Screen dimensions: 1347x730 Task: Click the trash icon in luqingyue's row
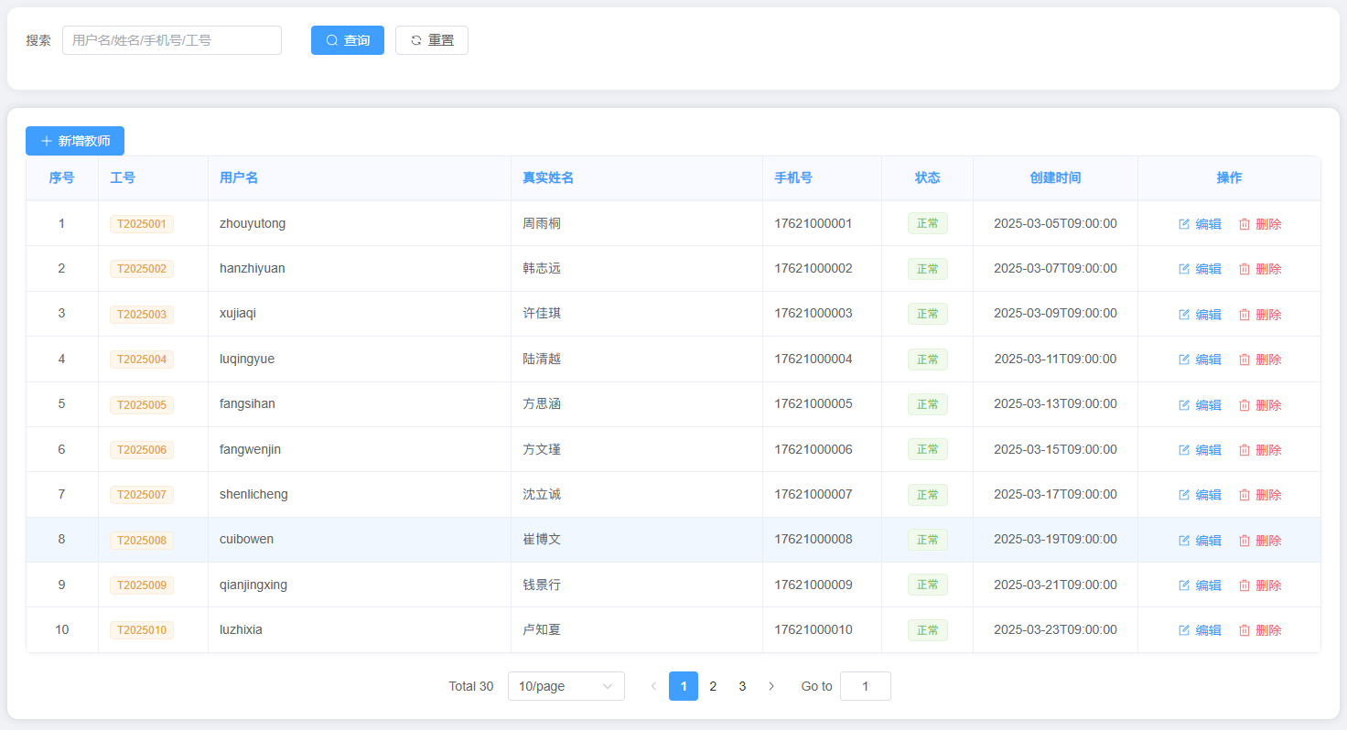point(1245,360)
